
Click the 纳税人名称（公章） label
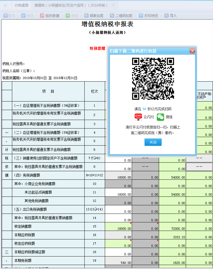coord(19,71)
